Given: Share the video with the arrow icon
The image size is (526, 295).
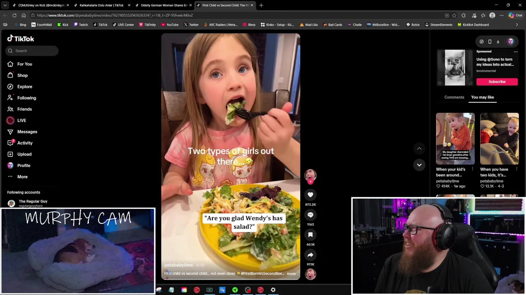Looking at the screenshot, I should tap(310, 255).
